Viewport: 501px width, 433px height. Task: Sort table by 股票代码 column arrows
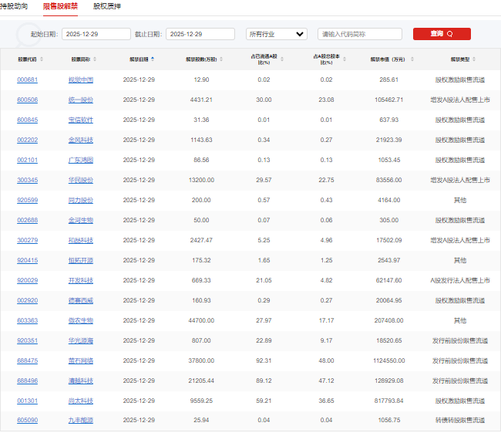click(x=42, y=59)
